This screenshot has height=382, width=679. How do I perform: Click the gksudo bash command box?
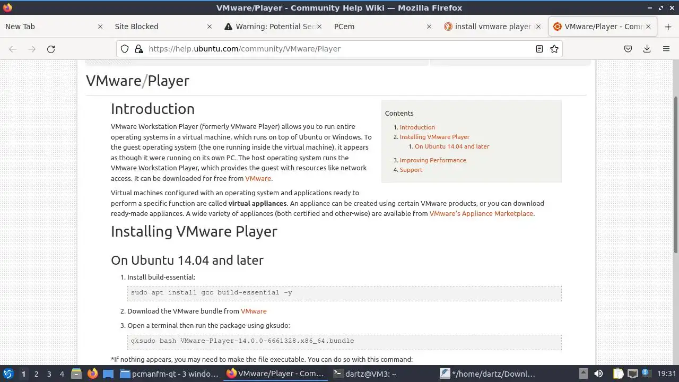point(344,341)
